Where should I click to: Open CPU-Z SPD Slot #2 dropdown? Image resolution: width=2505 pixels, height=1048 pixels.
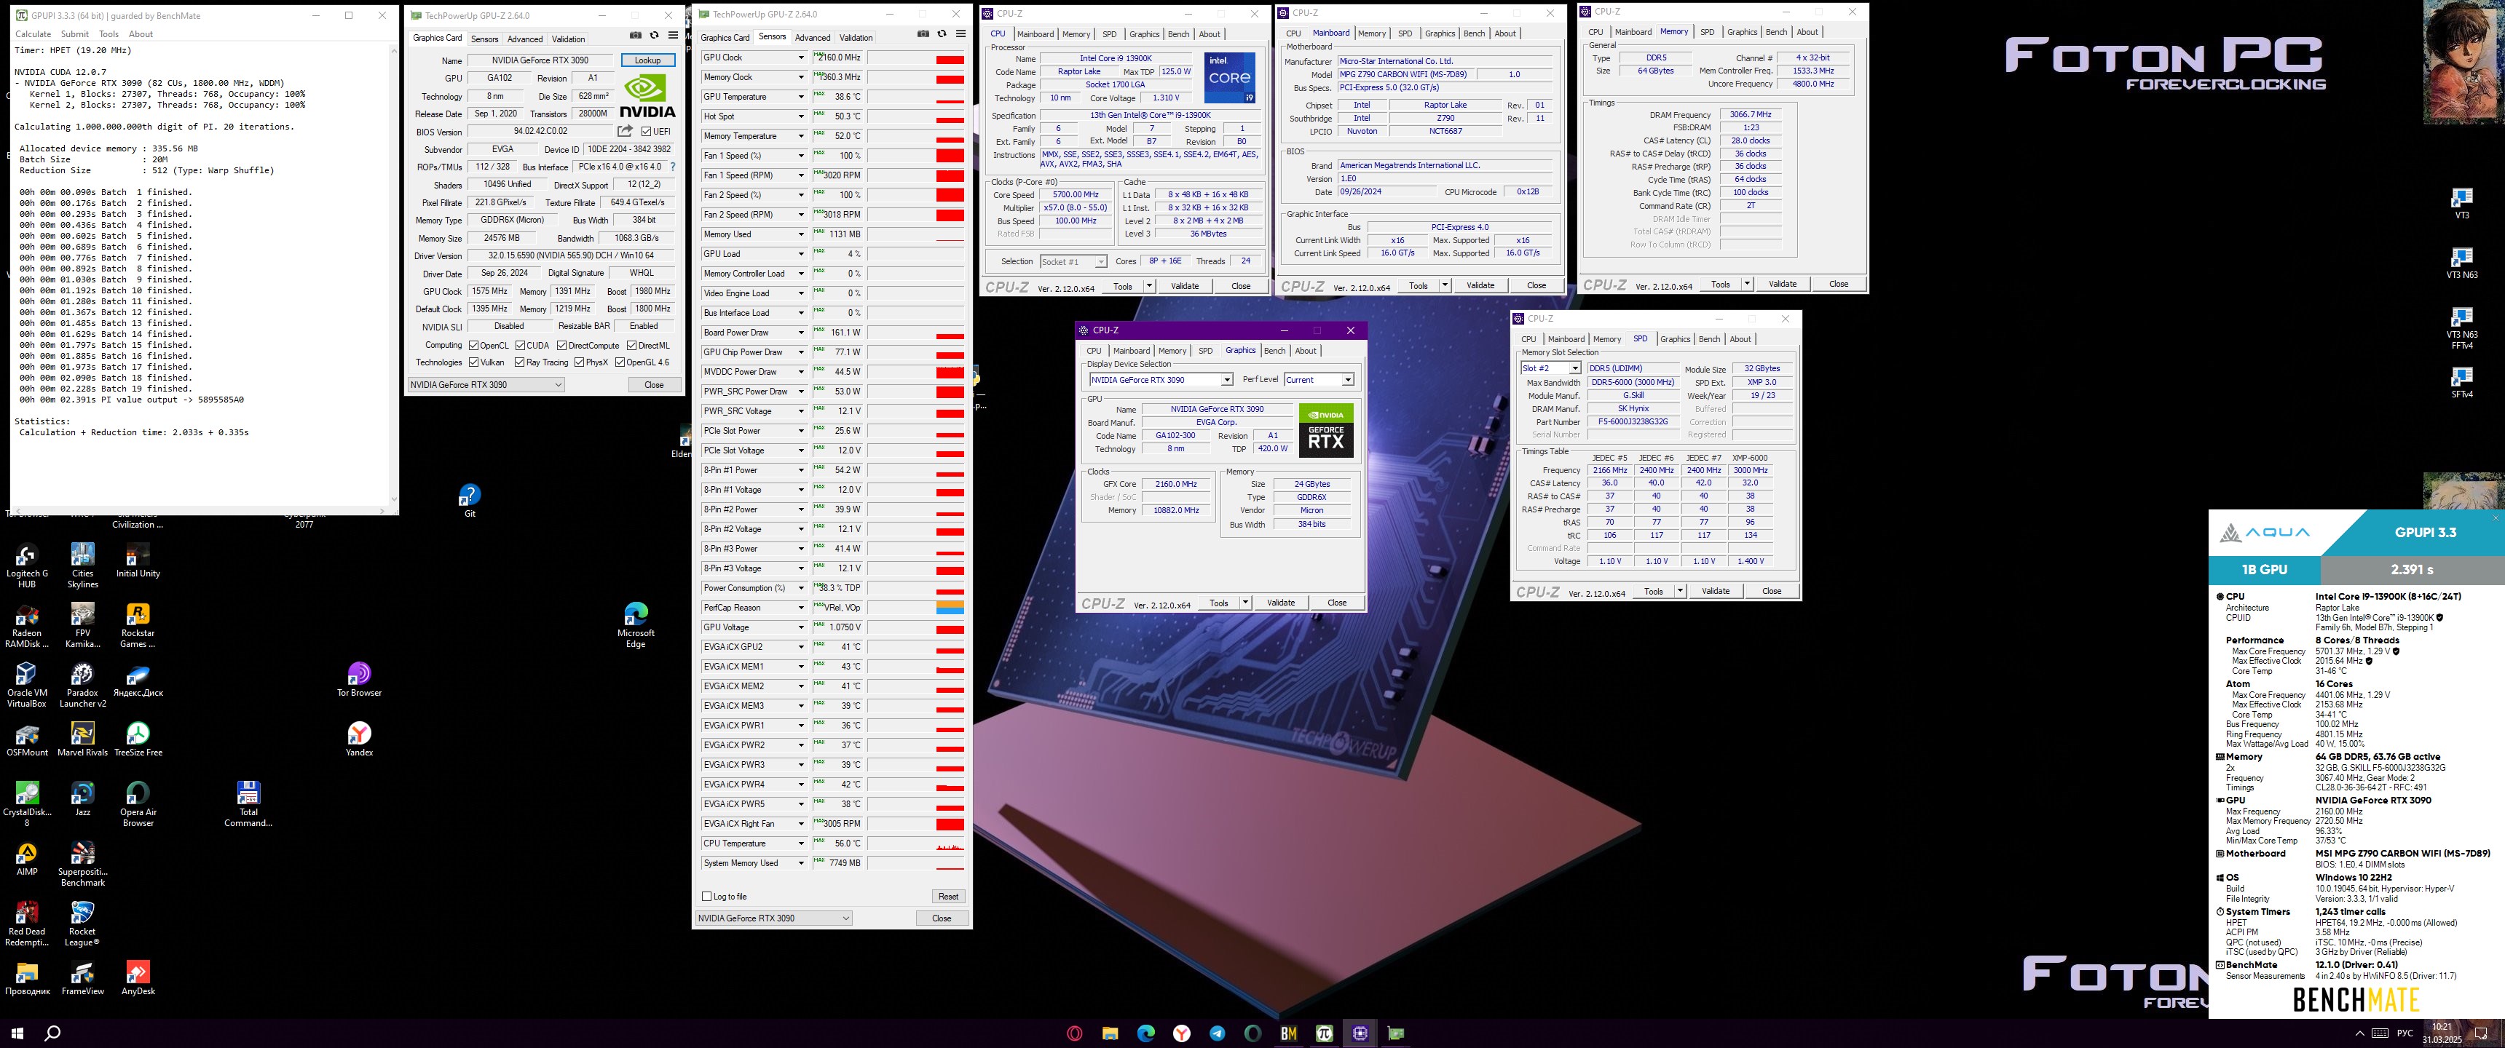pos(1551,368)
